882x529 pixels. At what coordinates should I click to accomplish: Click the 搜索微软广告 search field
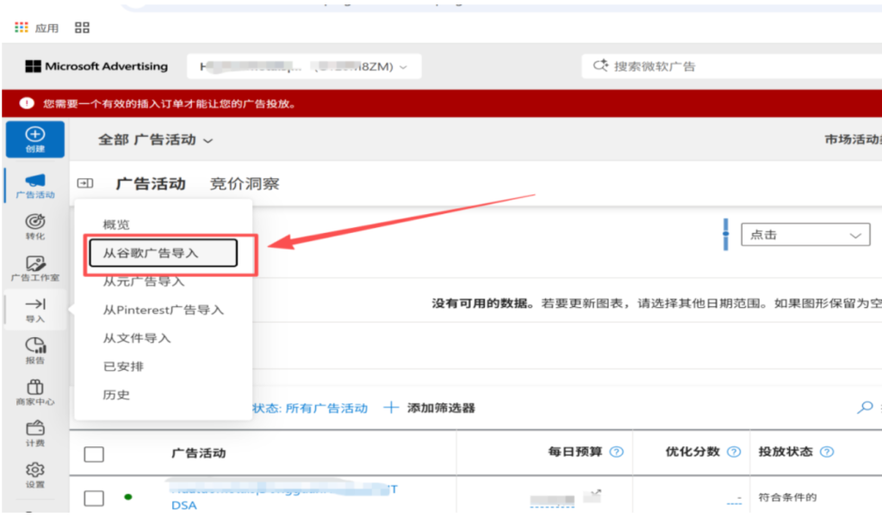(x=732, y=66)
